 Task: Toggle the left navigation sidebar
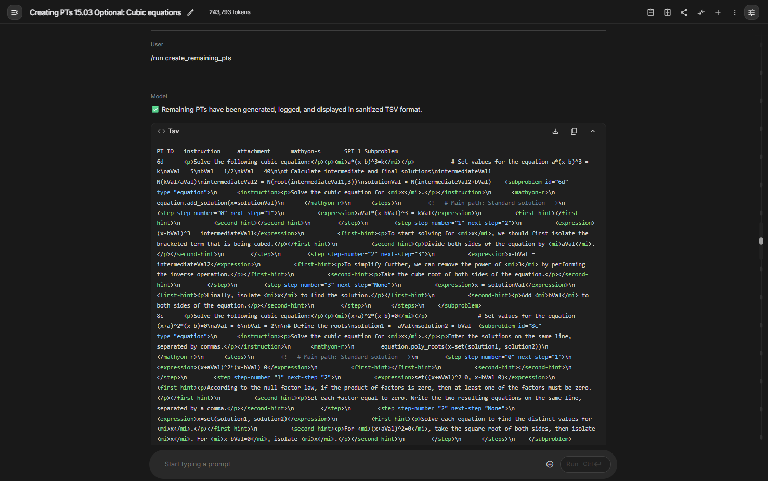(x=15, y=12)
